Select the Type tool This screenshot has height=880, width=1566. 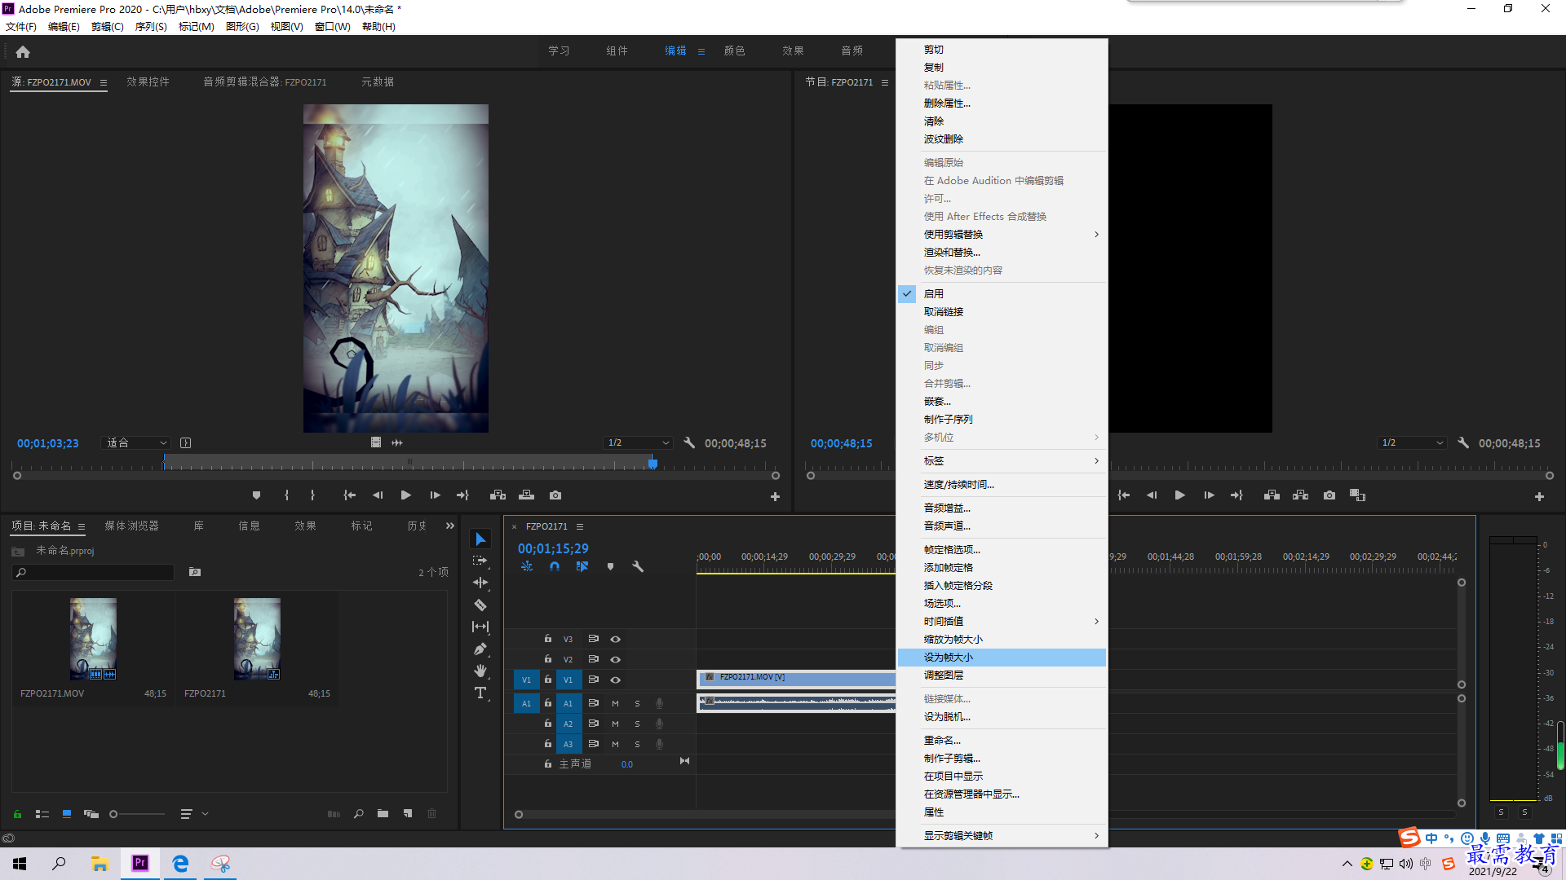(480, 693)
